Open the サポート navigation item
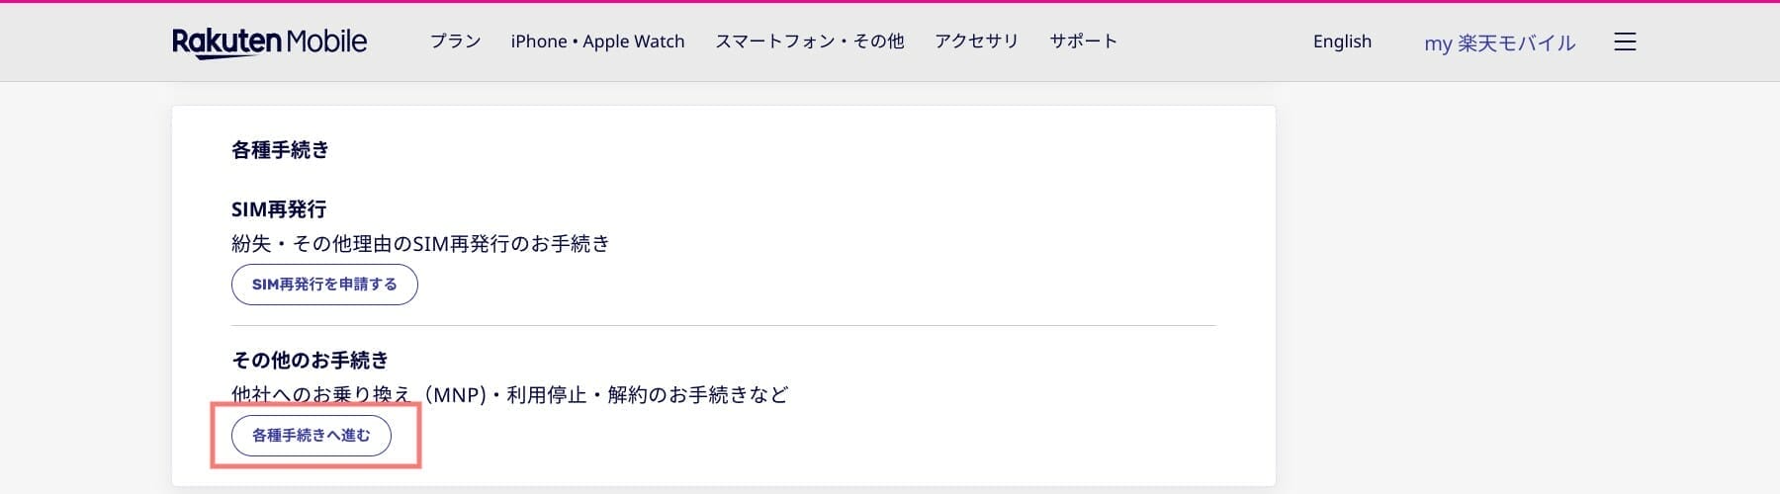 pos(1083,41)
